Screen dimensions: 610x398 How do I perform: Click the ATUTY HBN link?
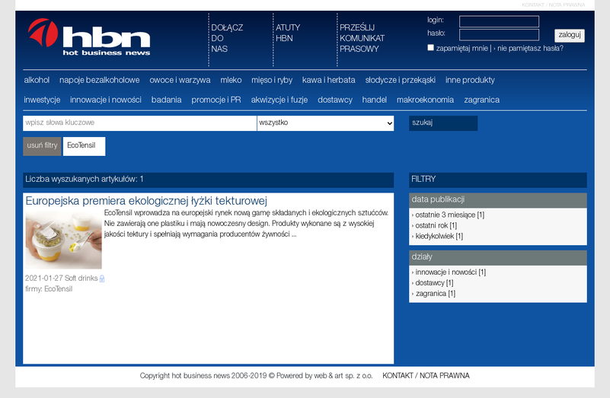point(288,33)
